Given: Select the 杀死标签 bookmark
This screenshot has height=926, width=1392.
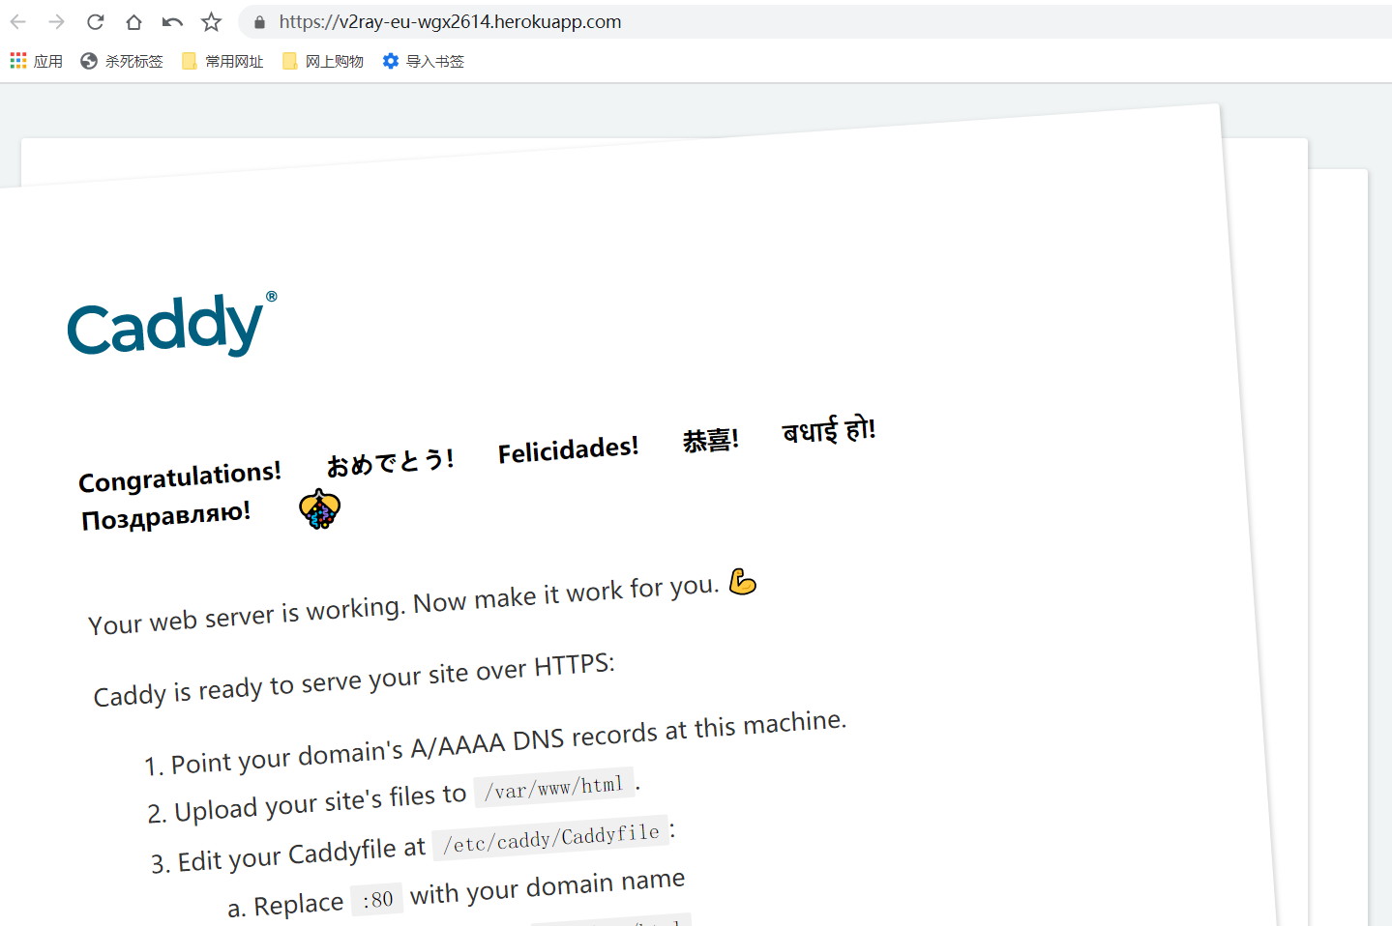Looking at the screenshot, I should pyautogui.click(x=133, y=60).
